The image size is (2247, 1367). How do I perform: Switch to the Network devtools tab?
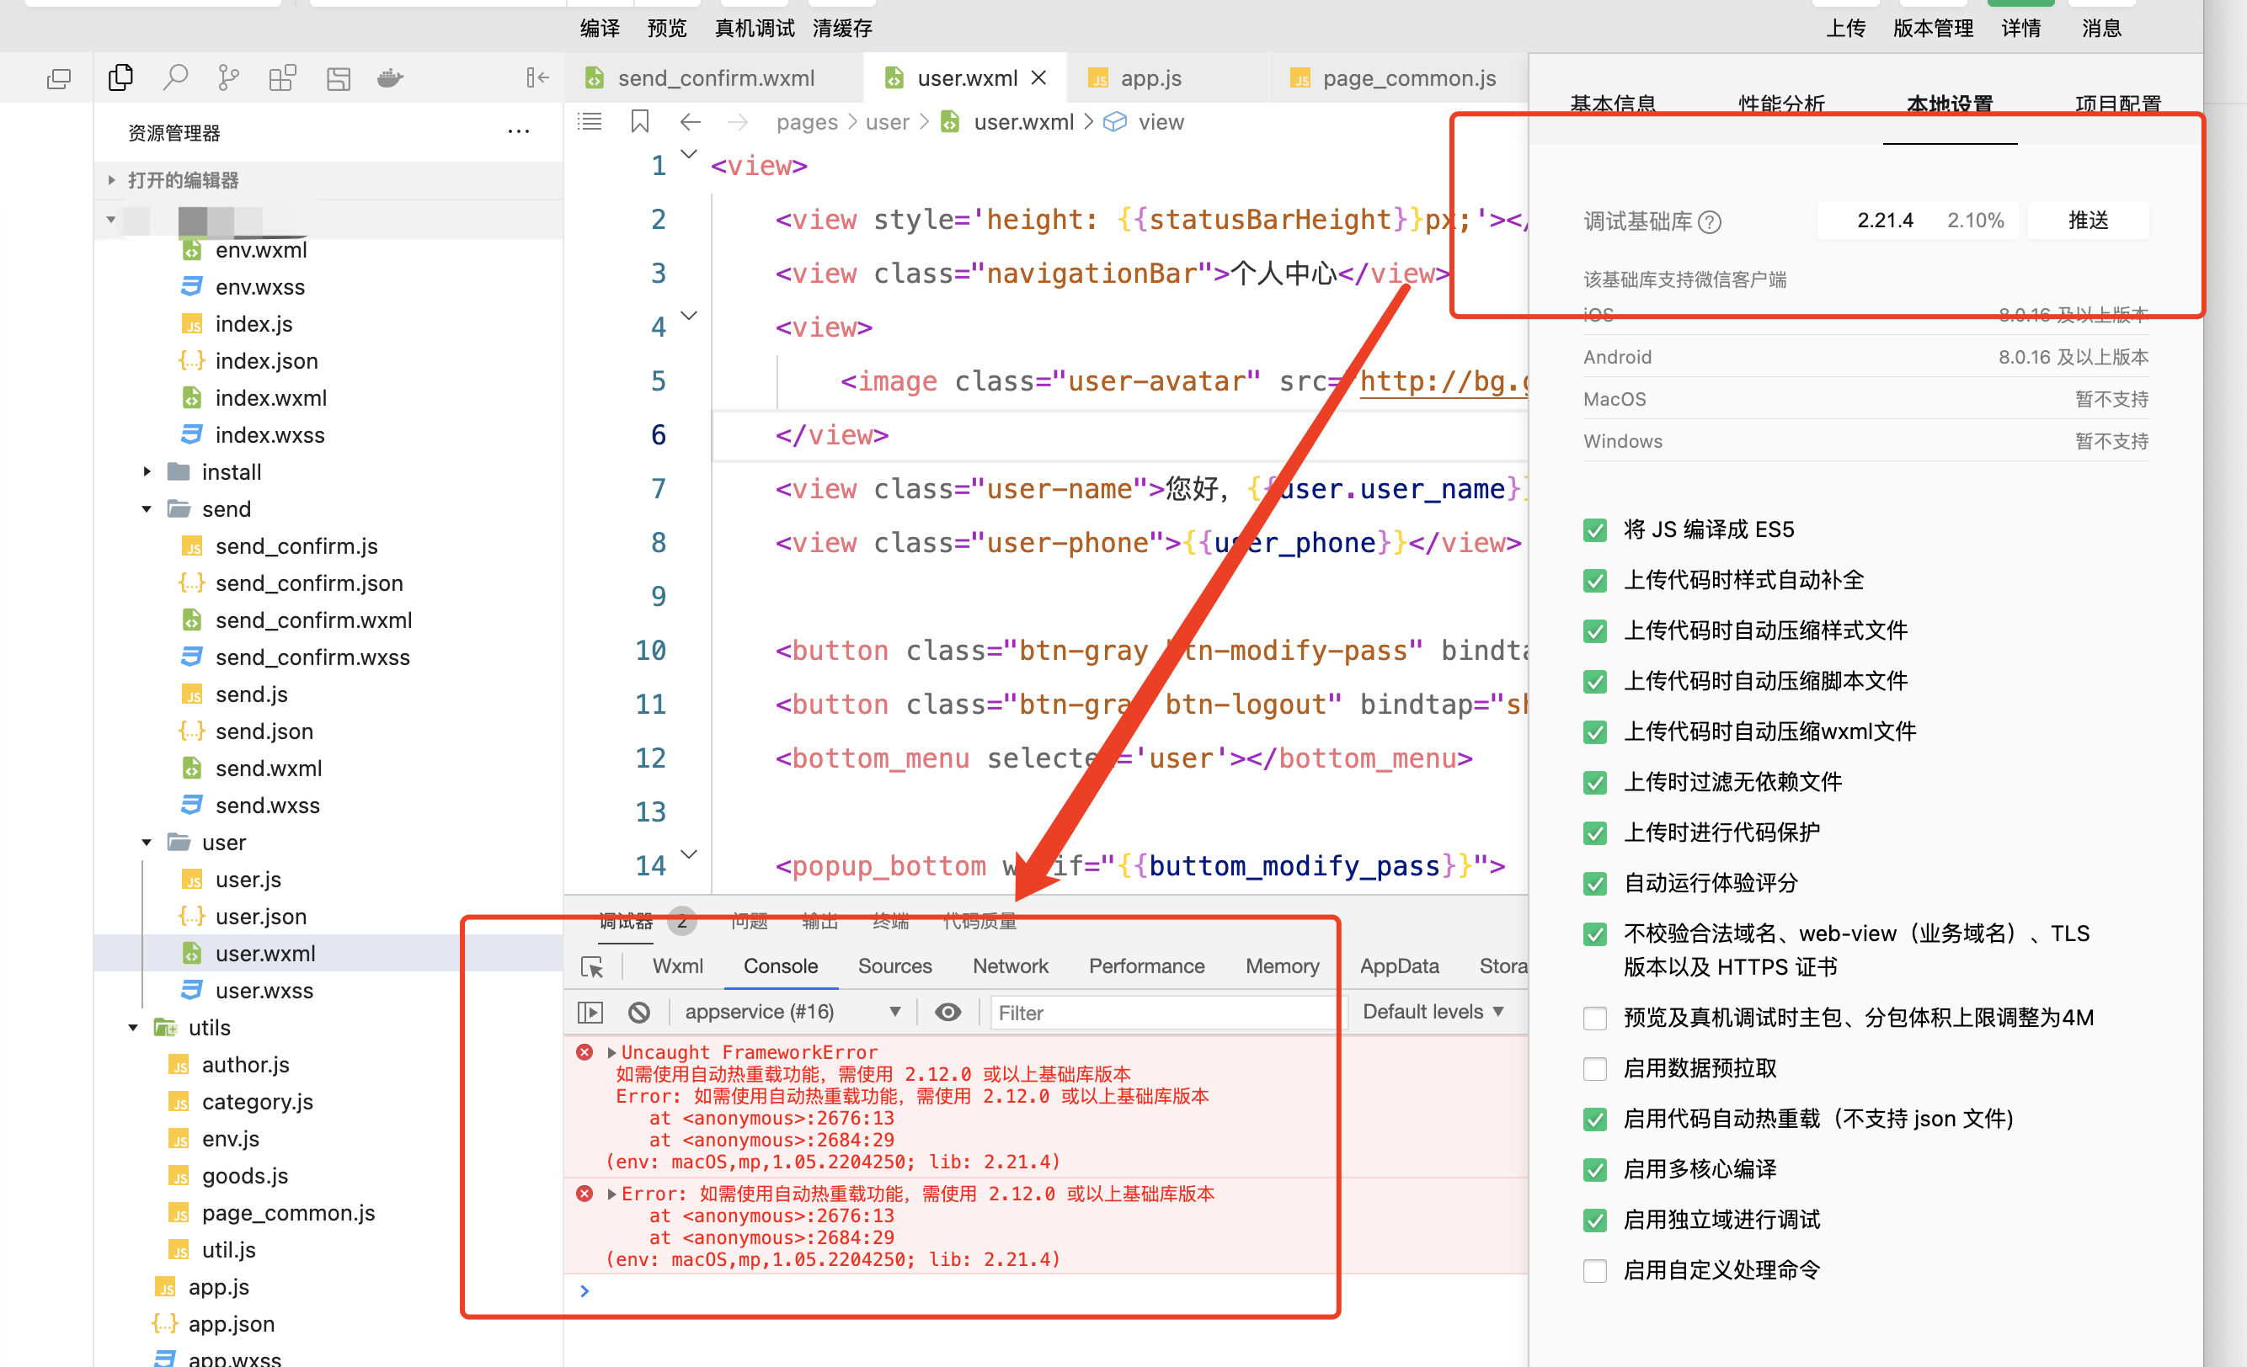[1010, 966]
